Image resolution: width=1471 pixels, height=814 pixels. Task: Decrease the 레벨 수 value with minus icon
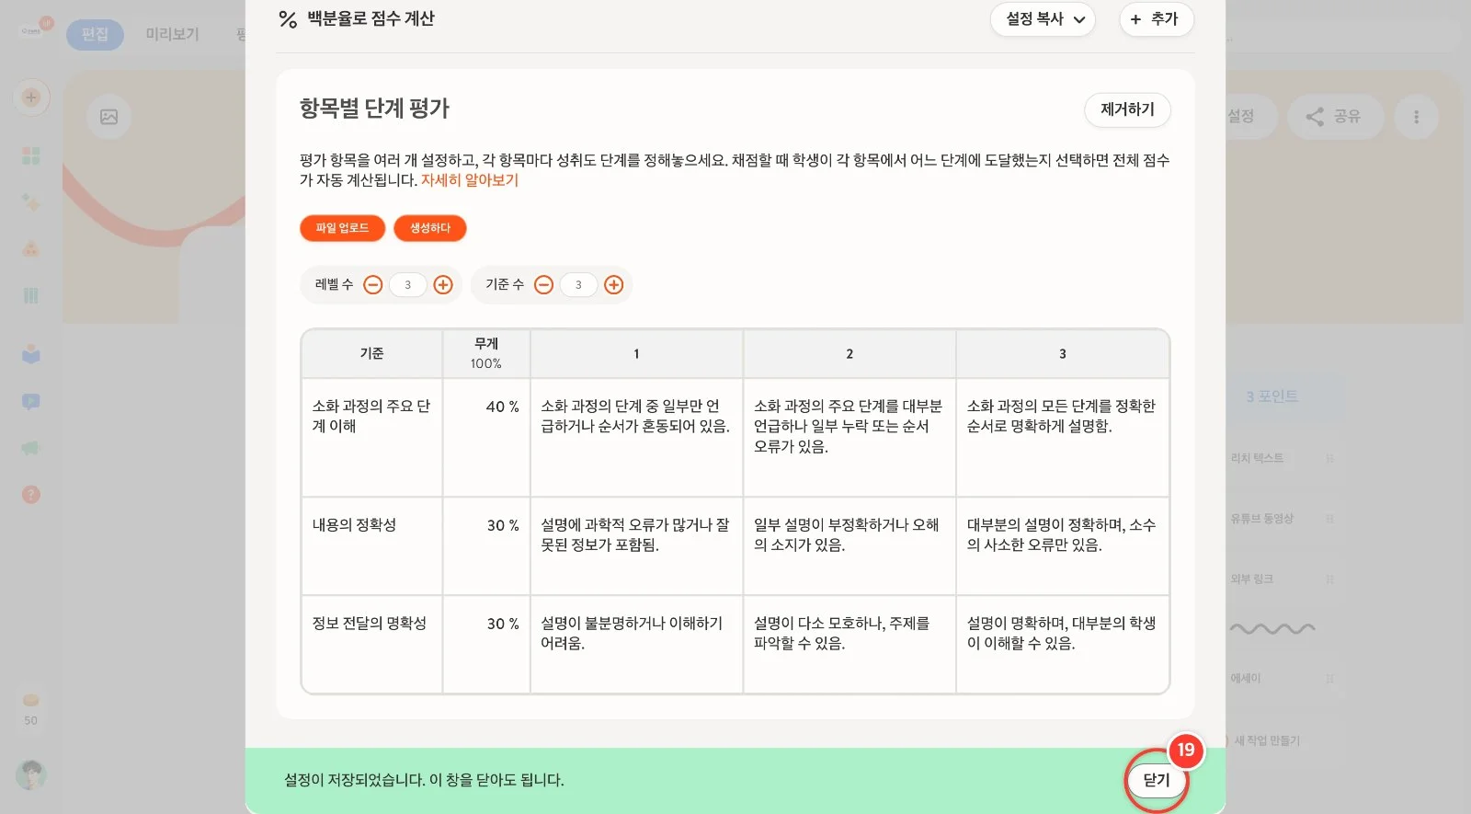click(x=372, y=285)
